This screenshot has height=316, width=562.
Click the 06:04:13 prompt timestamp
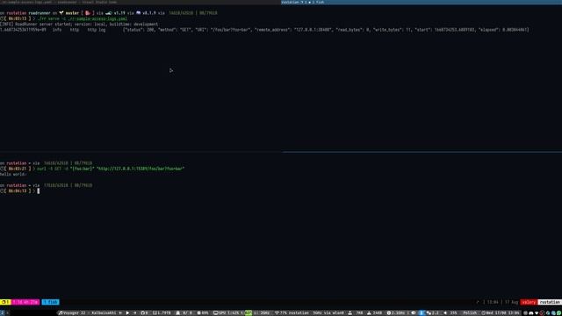pyautogui.click(x=18, y=191)
